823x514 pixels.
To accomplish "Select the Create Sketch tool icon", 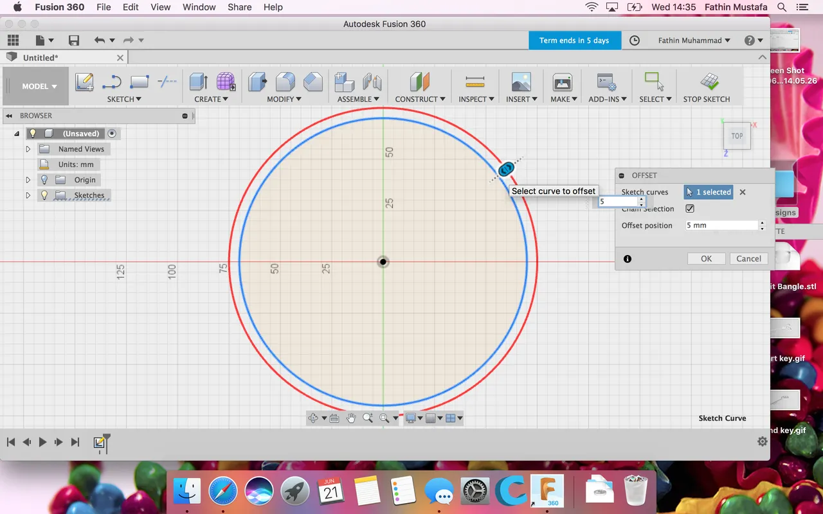I will [84, 82].
